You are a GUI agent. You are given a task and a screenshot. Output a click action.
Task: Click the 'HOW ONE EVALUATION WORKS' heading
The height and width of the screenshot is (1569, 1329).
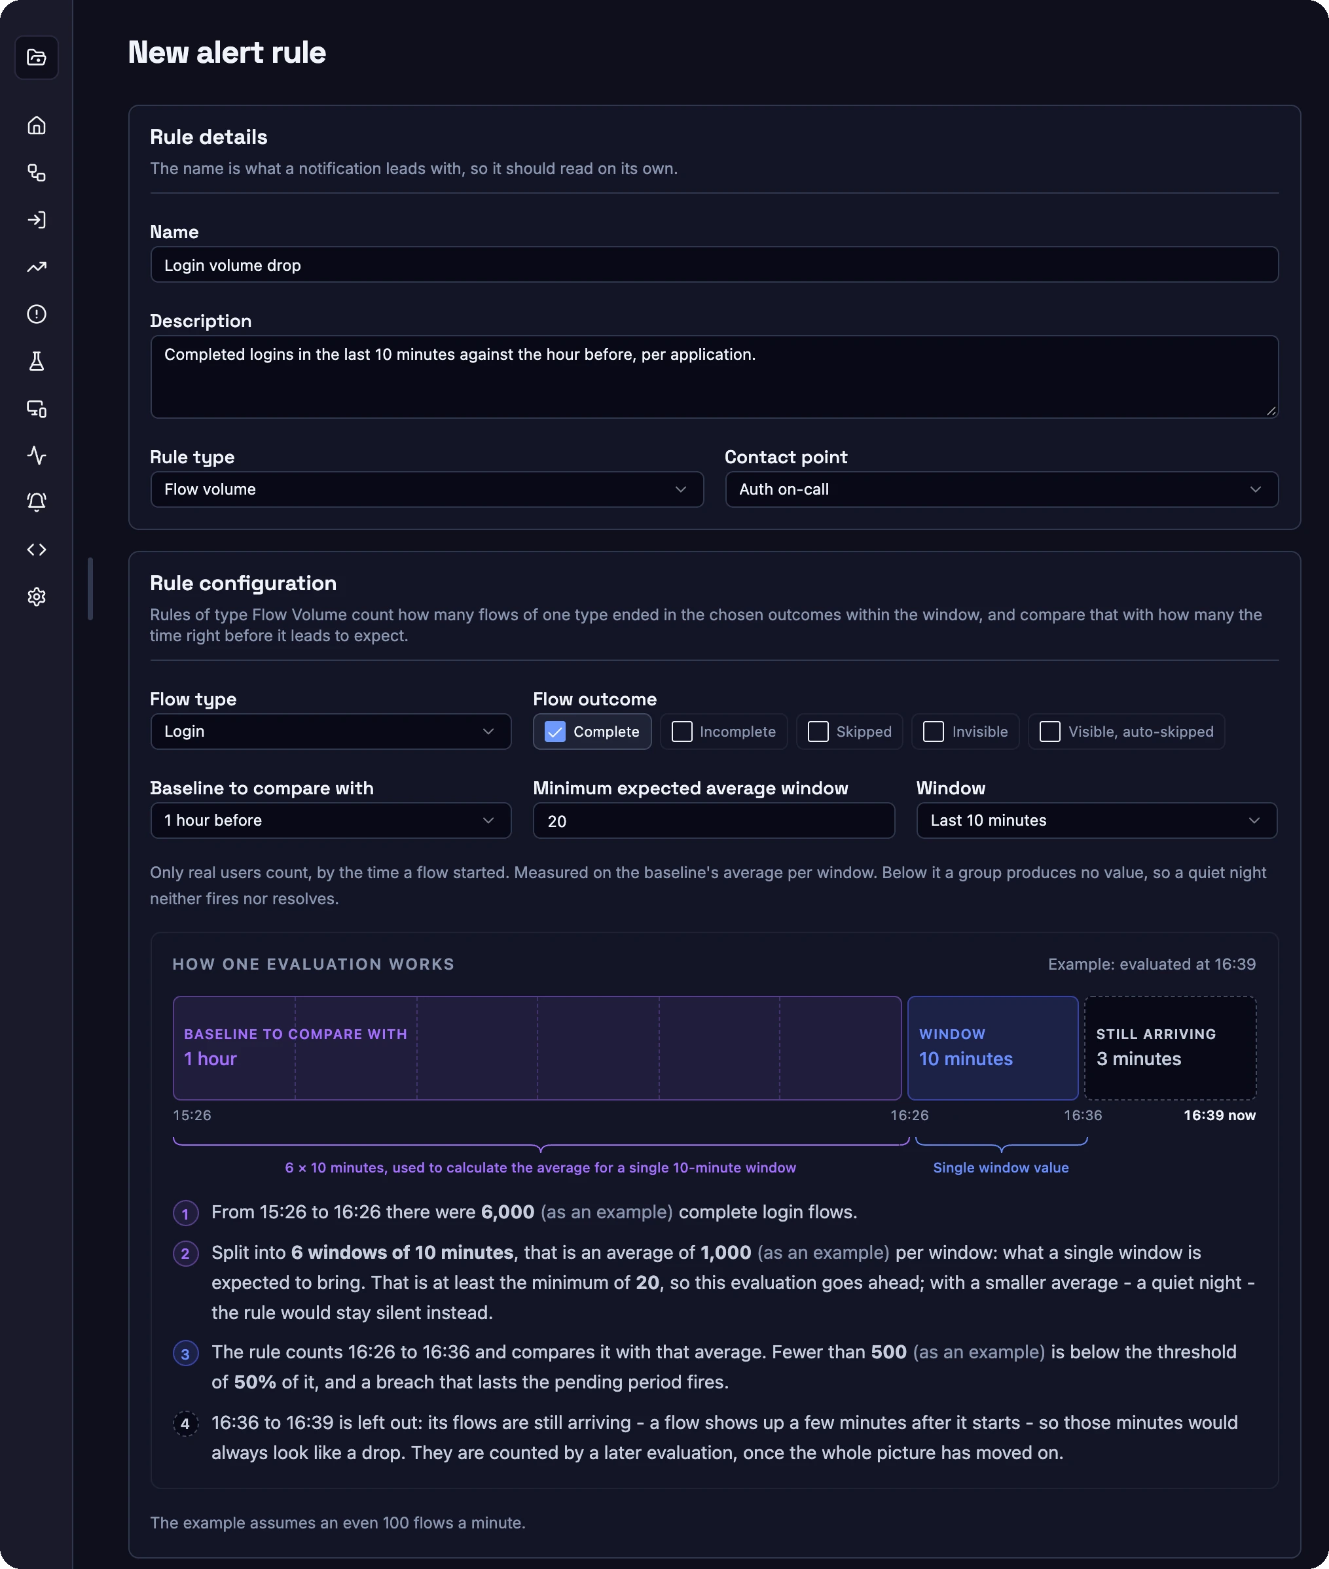tap(314, 964)
